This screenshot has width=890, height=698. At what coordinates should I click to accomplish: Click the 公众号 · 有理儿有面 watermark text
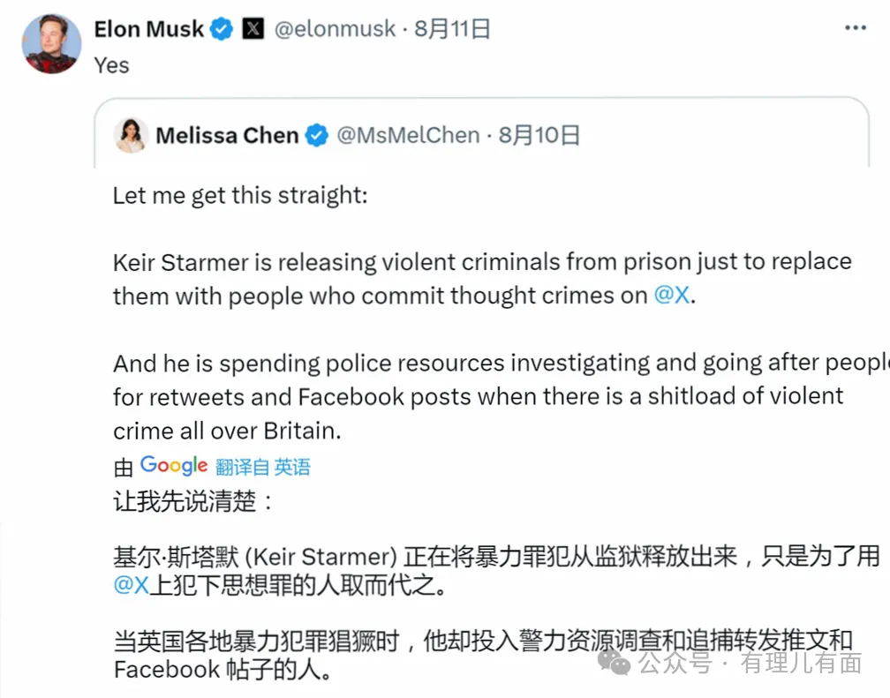pyautogui.click(x=750, y=663)
